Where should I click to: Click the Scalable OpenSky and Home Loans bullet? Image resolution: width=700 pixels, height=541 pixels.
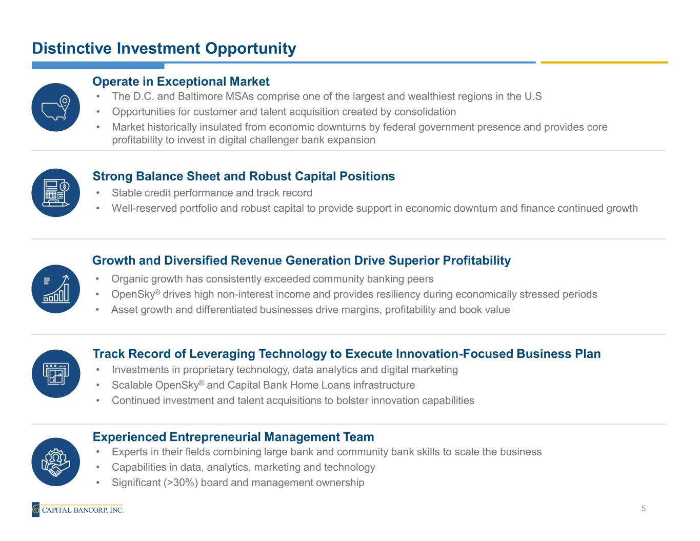[x=263, y=385]
